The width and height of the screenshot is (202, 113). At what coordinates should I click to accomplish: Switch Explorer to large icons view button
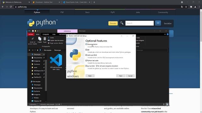(x=167, y=104)
